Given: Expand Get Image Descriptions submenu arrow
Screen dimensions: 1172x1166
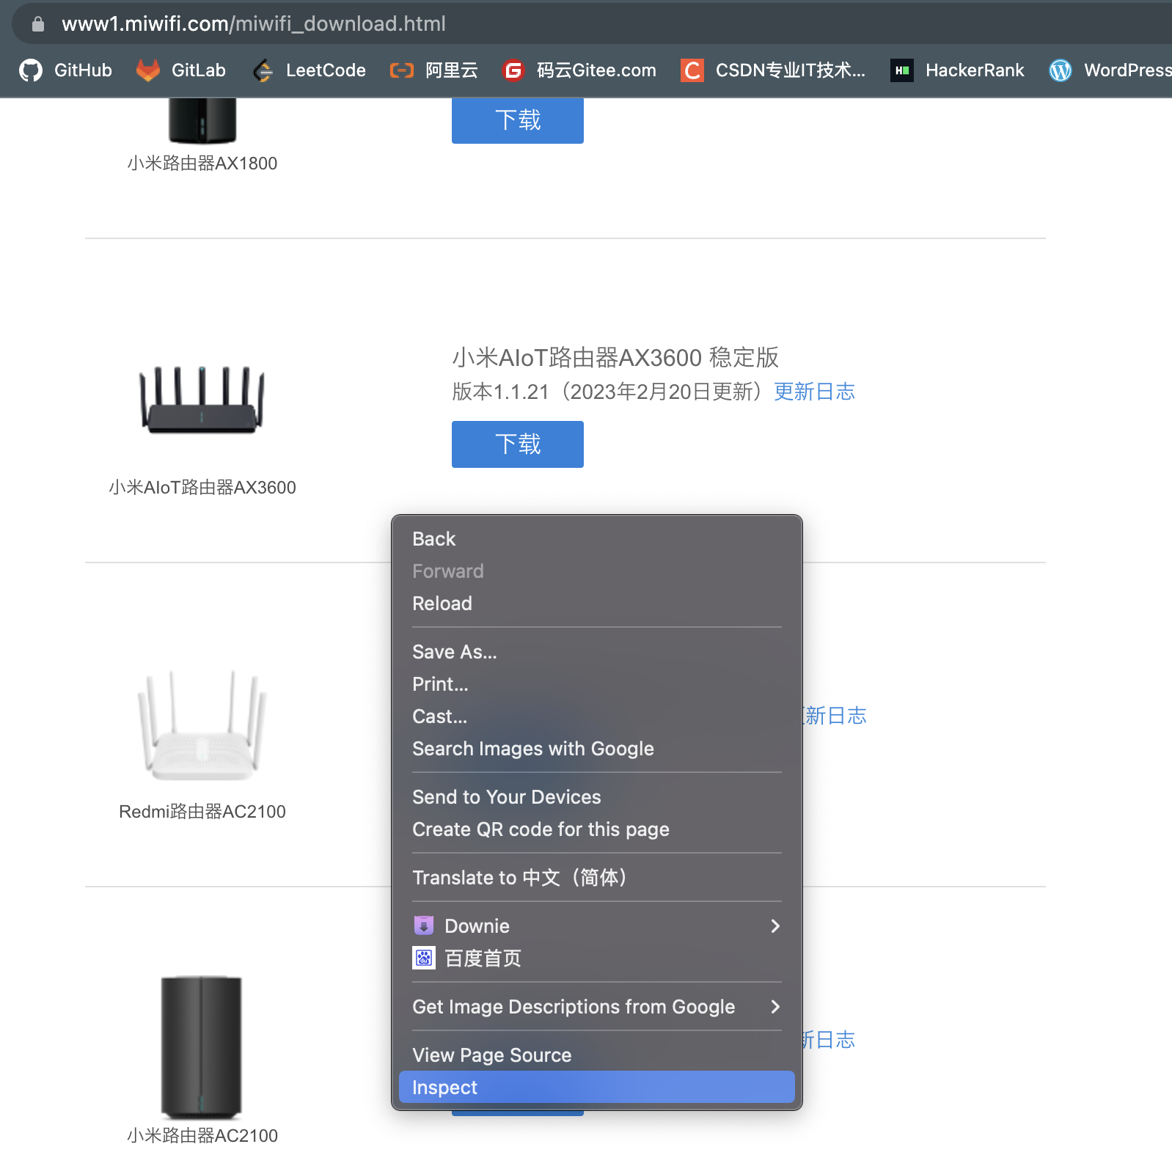Looking at the screenshot, I should pos(775,1007).
